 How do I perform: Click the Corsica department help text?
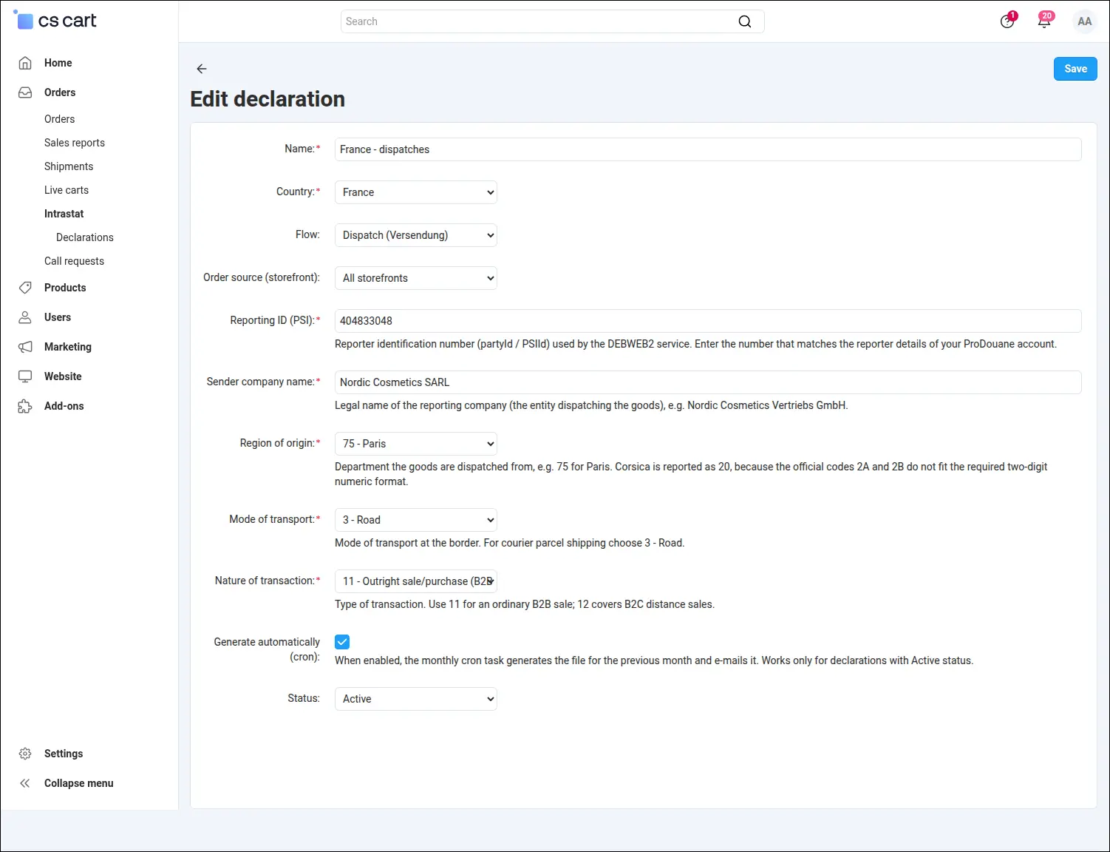pos(691,474)
